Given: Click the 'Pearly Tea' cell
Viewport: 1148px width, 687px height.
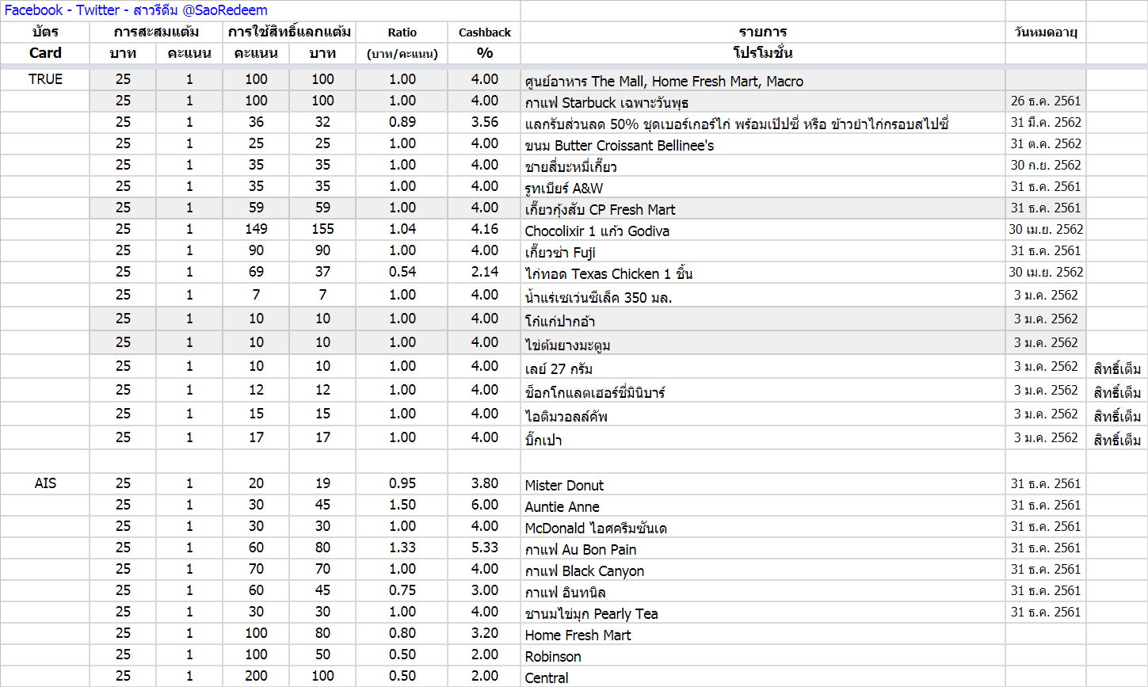Looking at the screenshot, I should [763, 613].
